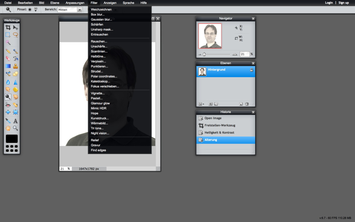This screenshot has height=222, width=355.
Task: Delete layer using the trash icon
Action: tap(247, 104)
